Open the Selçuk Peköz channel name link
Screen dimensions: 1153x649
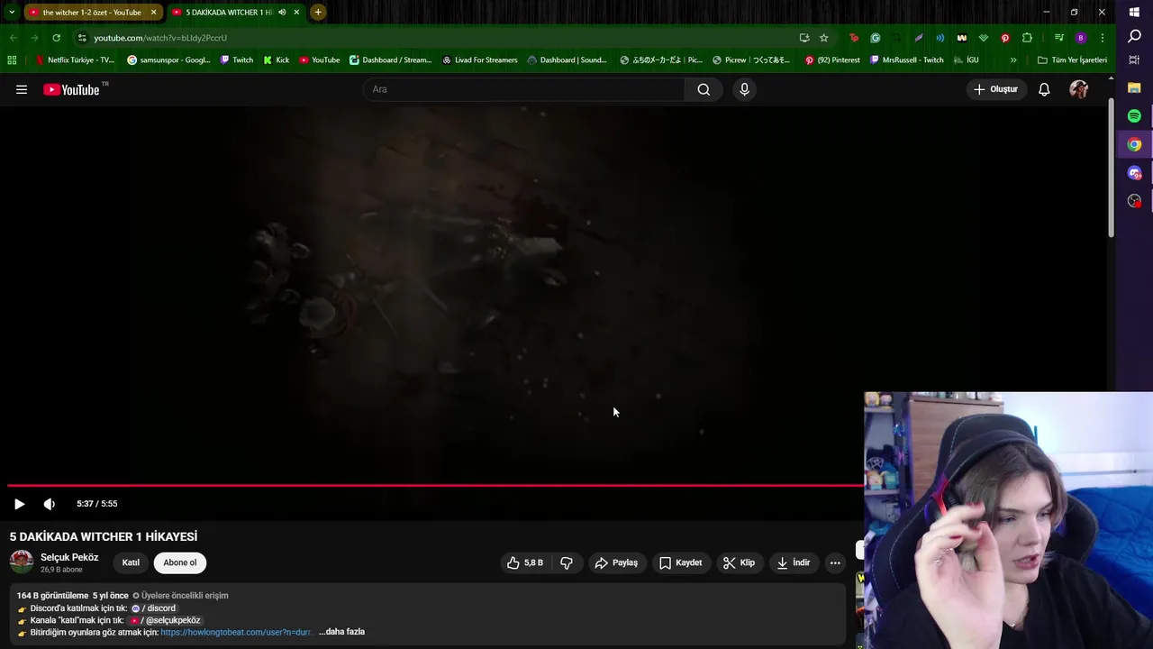click(x=69, y=557)
